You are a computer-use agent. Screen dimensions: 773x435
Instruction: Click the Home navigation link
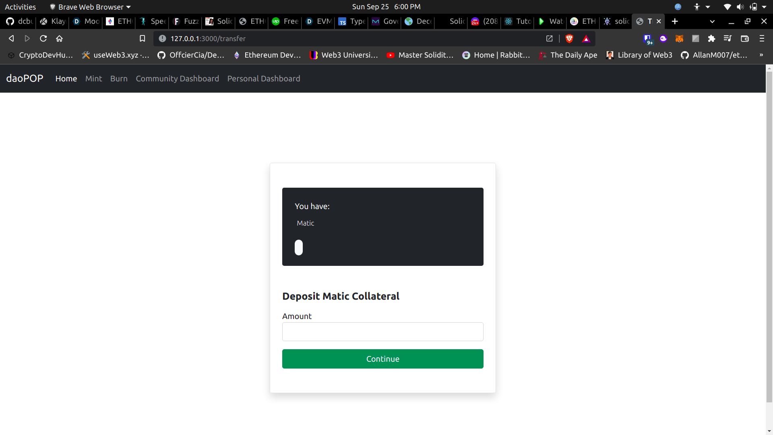[66, 78]
